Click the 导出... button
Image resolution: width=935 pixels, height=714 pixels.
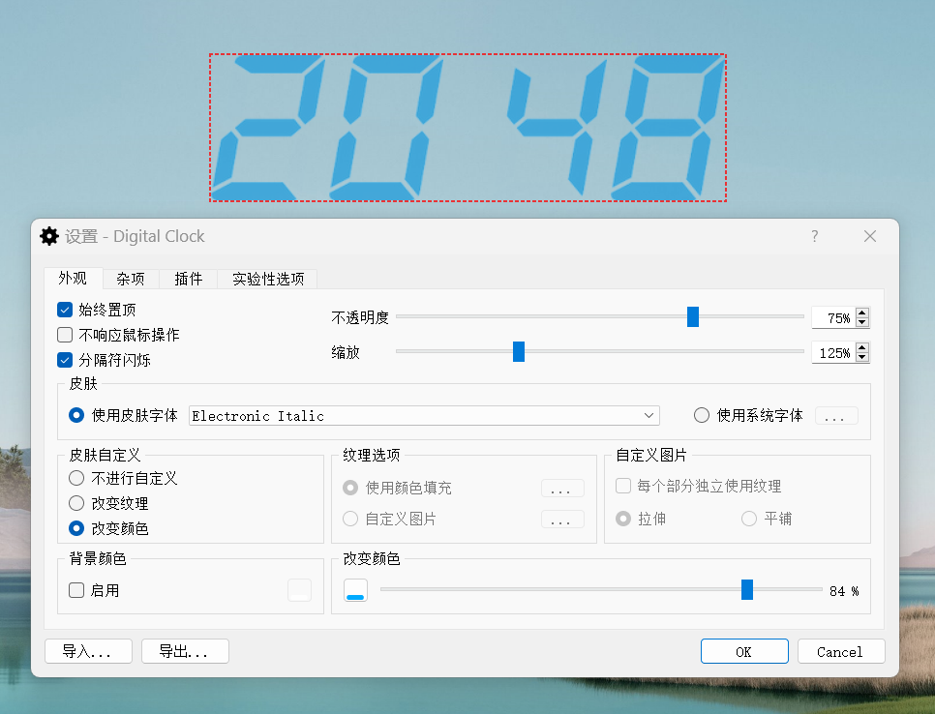(185, 651)
